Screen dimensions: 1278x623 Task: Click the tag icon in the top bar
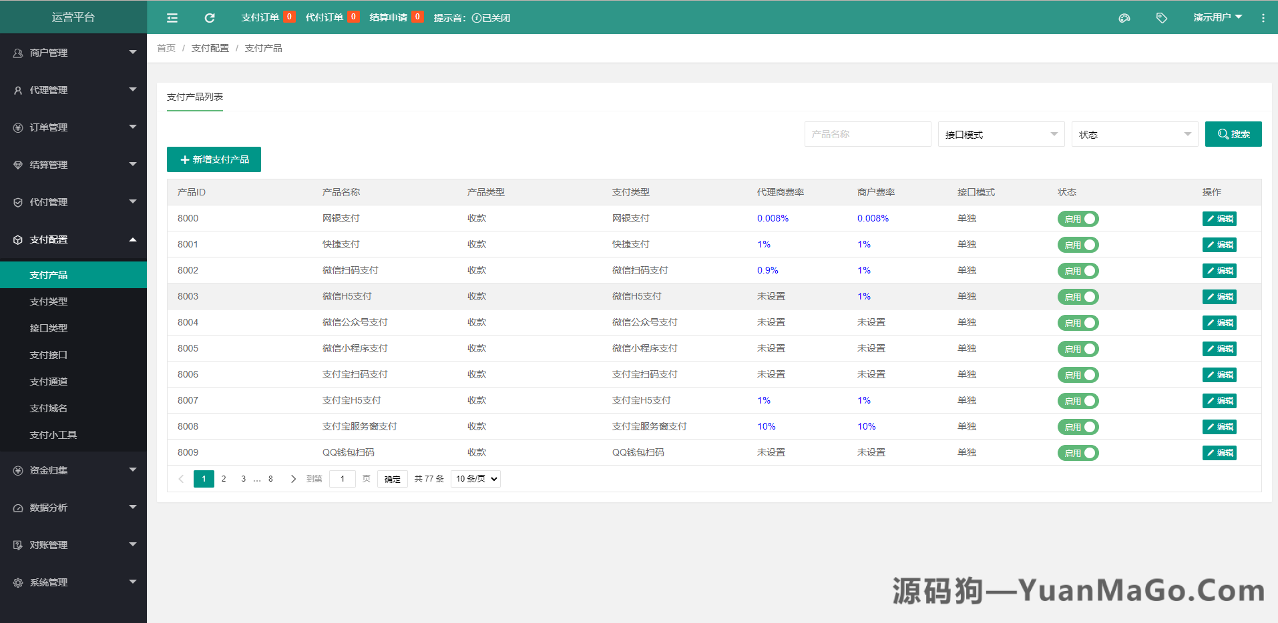[1161, 17]
